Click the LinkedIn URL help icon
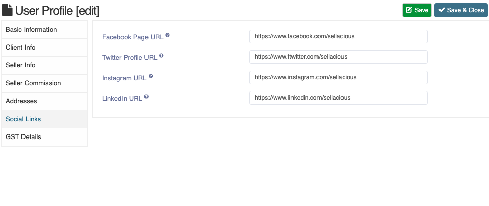This screenshot has width=489, height=206. (146, 97)
